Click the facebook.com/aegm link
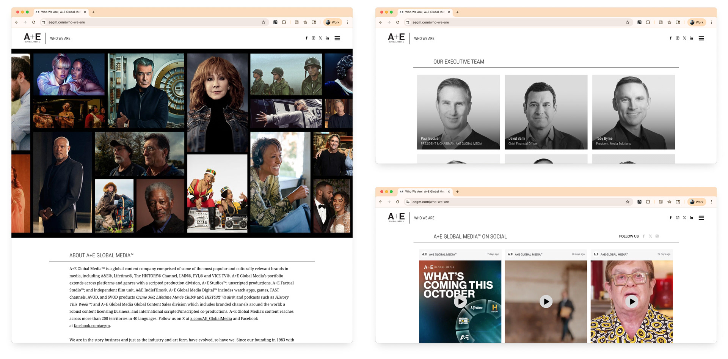The height and width of the screenshot is (359, 728). pyautogui.click(x=92, y=326)
